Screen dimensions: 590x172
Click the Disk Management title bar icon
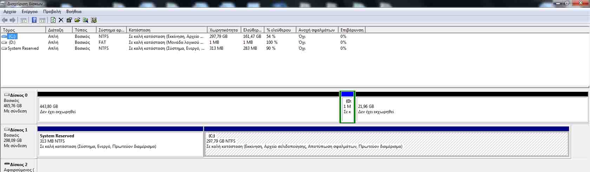point(3,4)
